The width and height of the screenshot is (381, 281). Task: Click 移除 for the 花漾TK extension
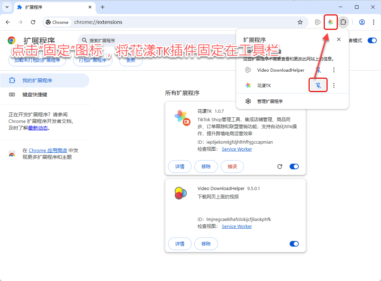(x=206, y=166)
